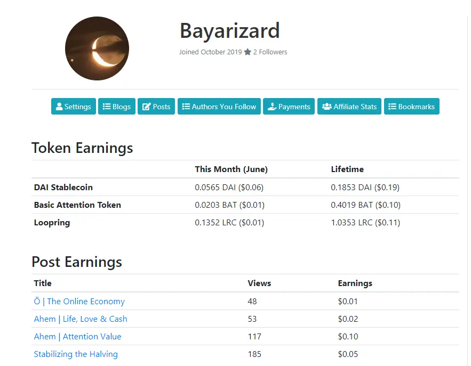The width and height of the screenshot is (471, 366).
Task: Click the list icon on Bookmarks
Action: [392, 107]
